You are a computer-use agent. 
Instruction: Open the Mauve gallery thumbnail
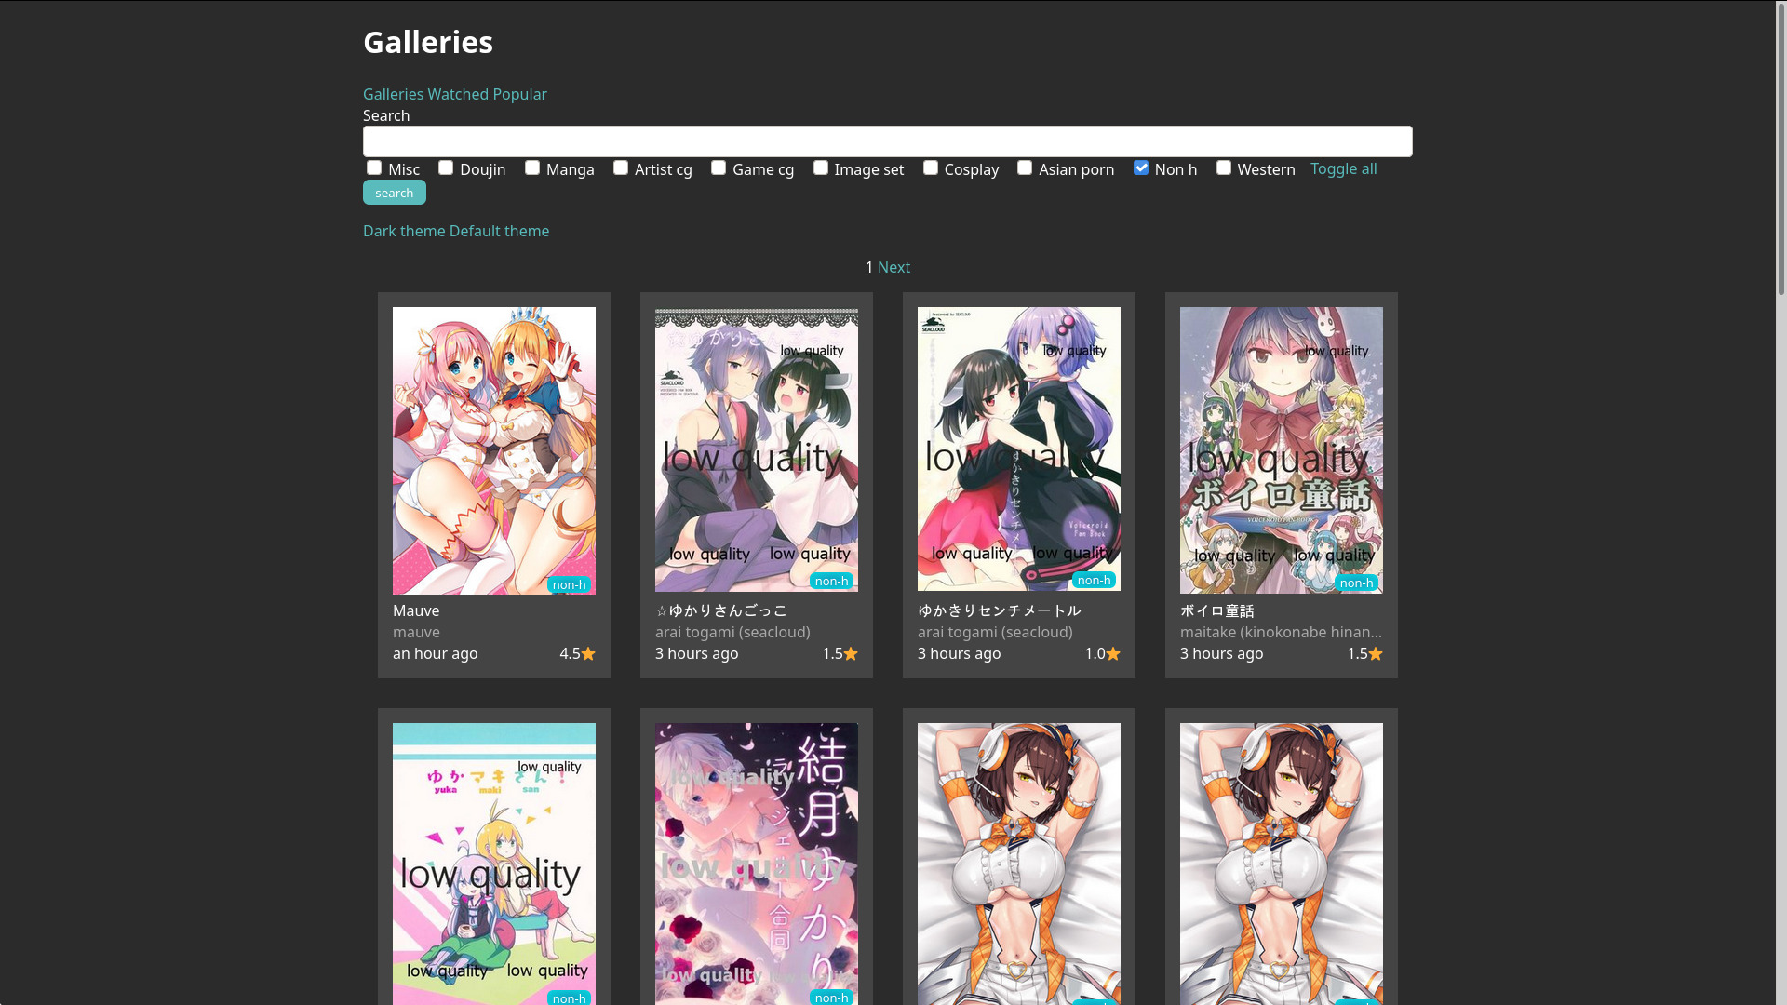click(x=494, y=450)
